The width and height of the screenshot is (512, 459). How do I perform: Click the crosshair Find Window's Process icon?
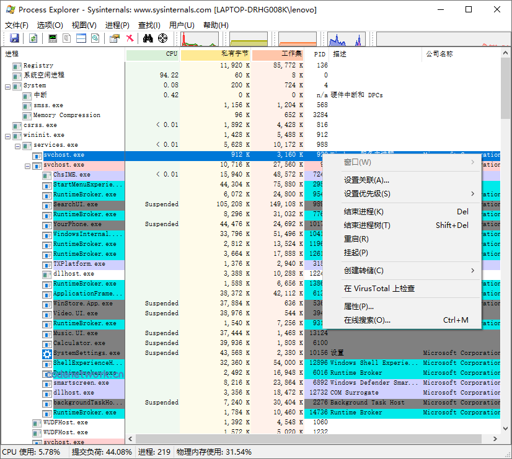pos(162,38)
